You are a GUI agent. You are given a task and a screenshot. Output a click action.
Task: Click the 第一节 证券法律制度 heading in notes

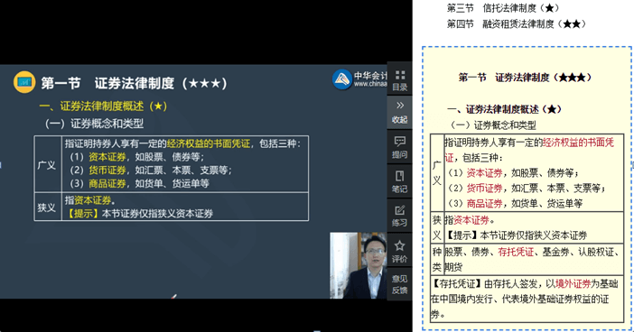click(525, 78)
